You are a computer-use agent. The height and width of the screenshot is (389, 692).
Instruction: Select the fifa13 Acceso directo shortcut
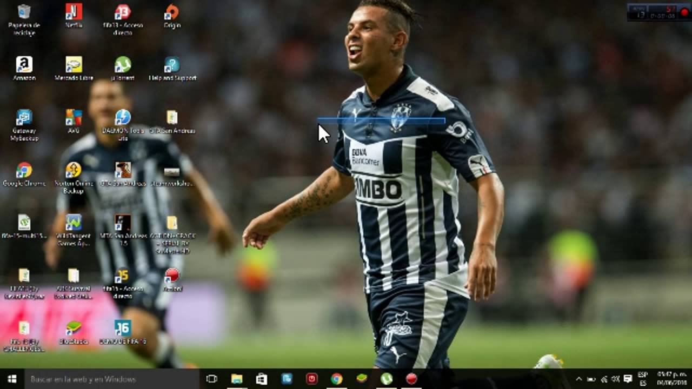[x=123, y=20]
